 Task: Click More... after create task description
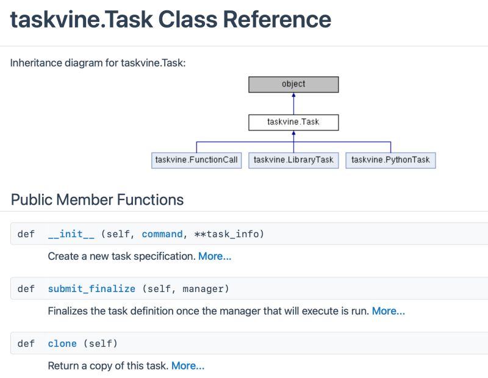(x=215, y=256)
